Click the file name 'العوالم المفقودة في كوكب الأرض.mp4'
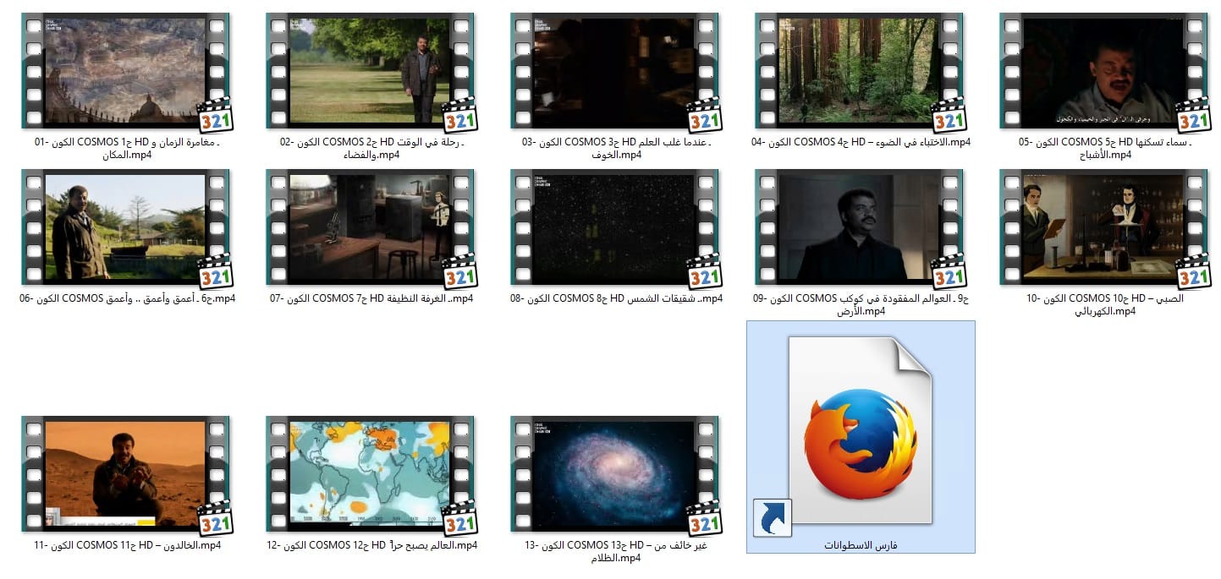 [x=861, y=304]
